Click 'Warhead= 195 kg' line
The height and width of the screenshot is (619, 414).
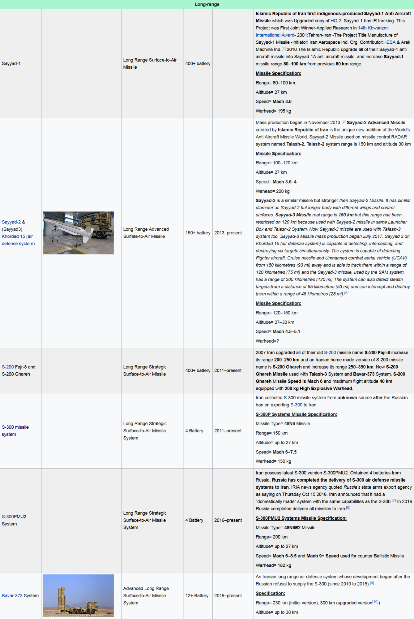click(273, 111)
